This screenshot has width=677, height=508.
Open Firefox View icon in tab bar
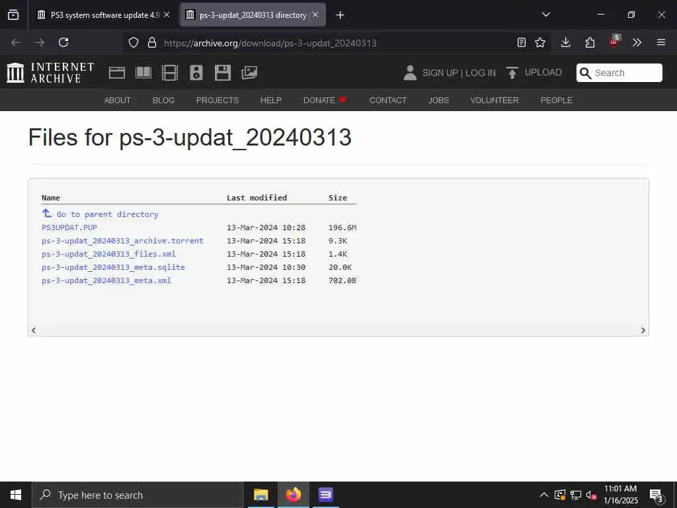click(x=13, y=15)
